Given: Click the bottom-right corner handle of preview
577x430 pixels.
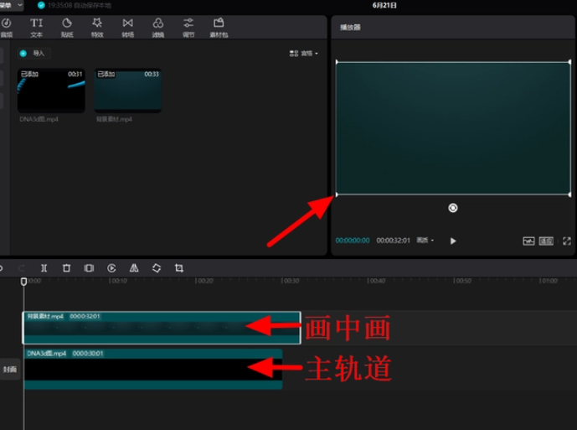Looking at the screenshot, I should coord(569,194).
